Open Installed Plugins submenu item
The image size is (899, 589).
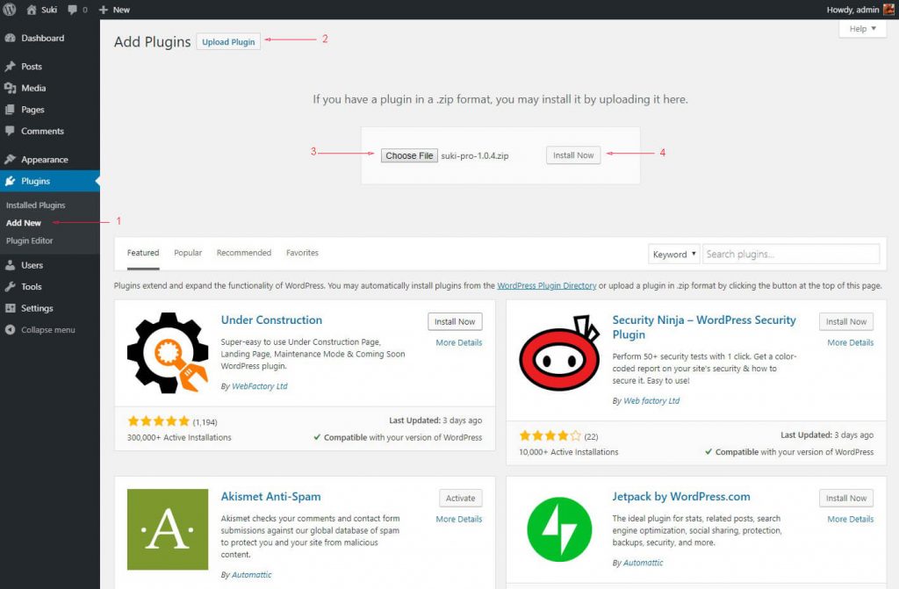point(35,205)
